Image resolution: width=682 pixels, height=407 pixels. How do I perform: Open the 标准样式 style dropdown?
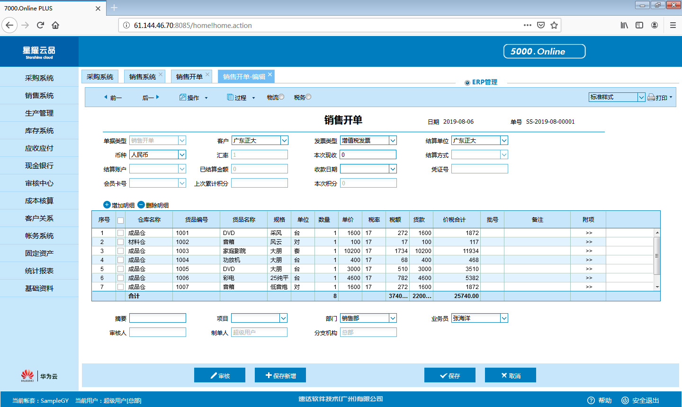[x=641, y=97]
